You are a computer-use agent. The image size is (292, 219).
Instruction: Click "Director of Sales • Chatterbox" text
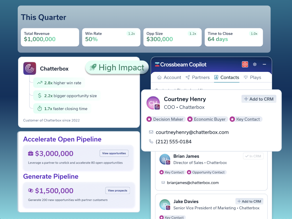point(200,163)
